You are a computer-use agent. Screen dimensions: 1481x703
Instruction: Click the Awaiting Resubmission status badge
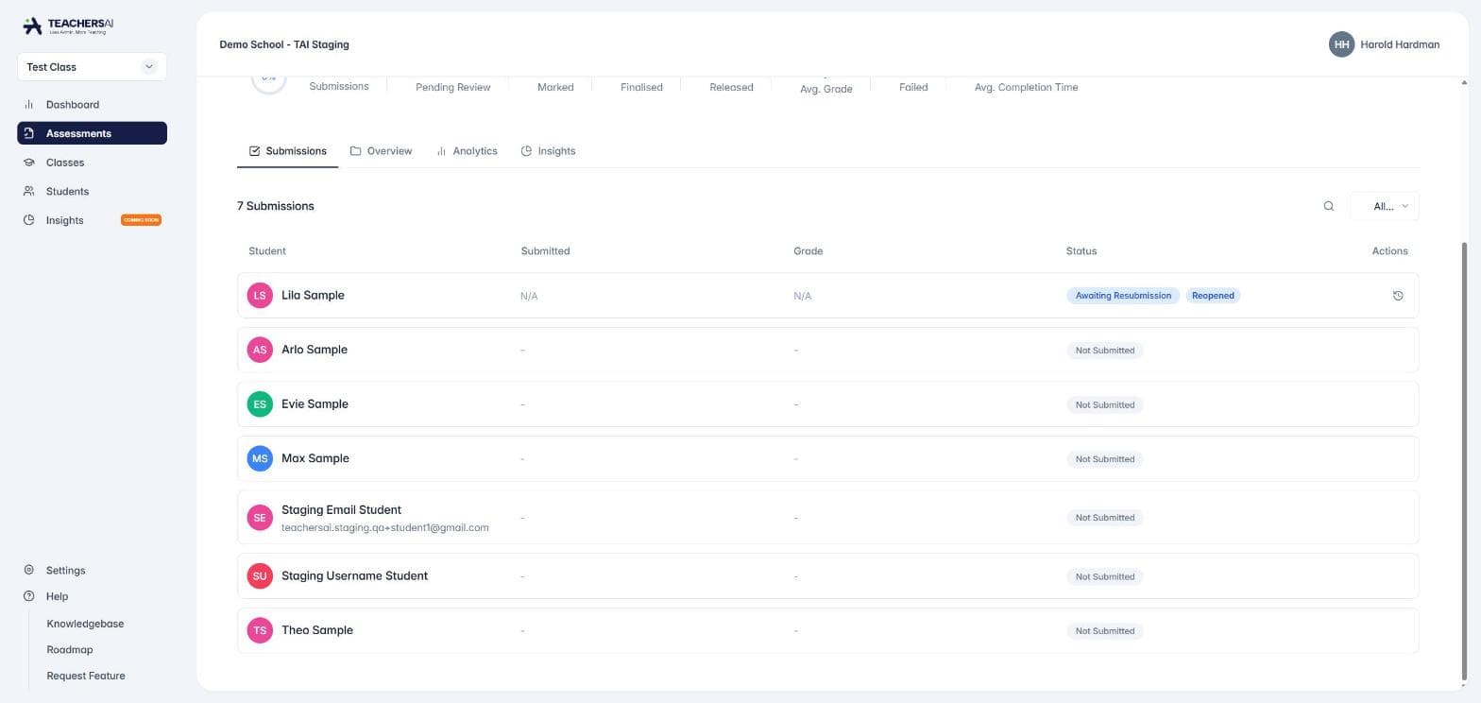click(1123, 296)
